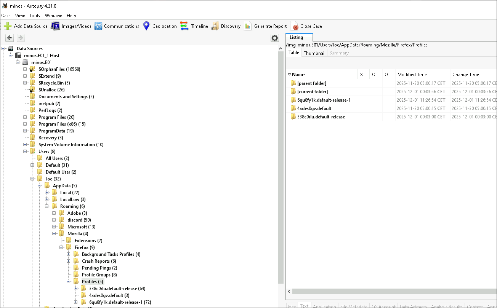Click the minos.E01 disk image icon
The image size is (497, 308).
tap(25, 62)
